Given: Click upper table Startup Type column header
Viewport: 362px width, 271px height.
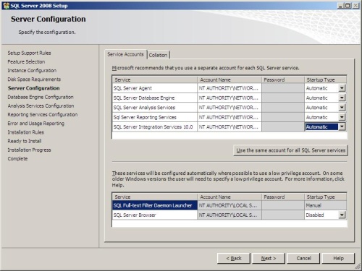Looking at the screenshot, I should pos(326,79).
